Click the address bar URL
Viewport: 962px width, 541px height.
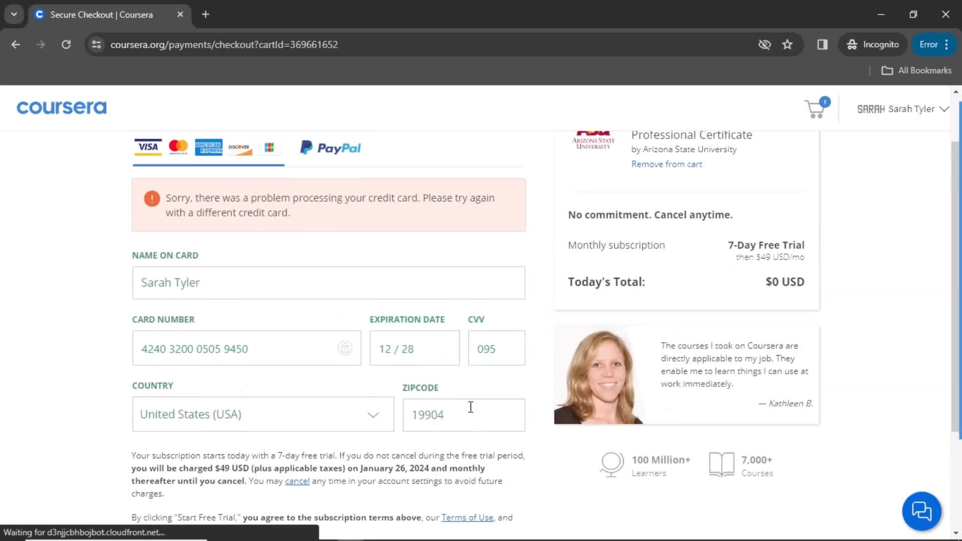[x=224, y=45]
